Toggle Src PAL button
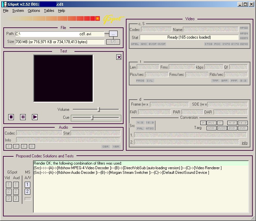This screenshot has width=256, height=221. point(140,129)
